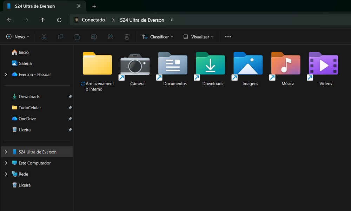Screen dimensions: 351x211
Task: Select Galeria in the sidebar
Action: (x=25, y=63)
